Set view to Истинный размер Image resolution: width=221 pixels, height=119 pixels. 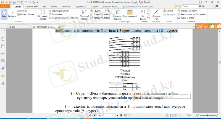click(43, 15)
